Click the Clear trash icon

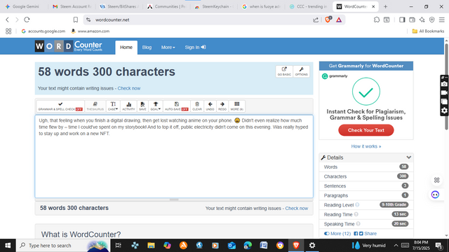point(197,106)
